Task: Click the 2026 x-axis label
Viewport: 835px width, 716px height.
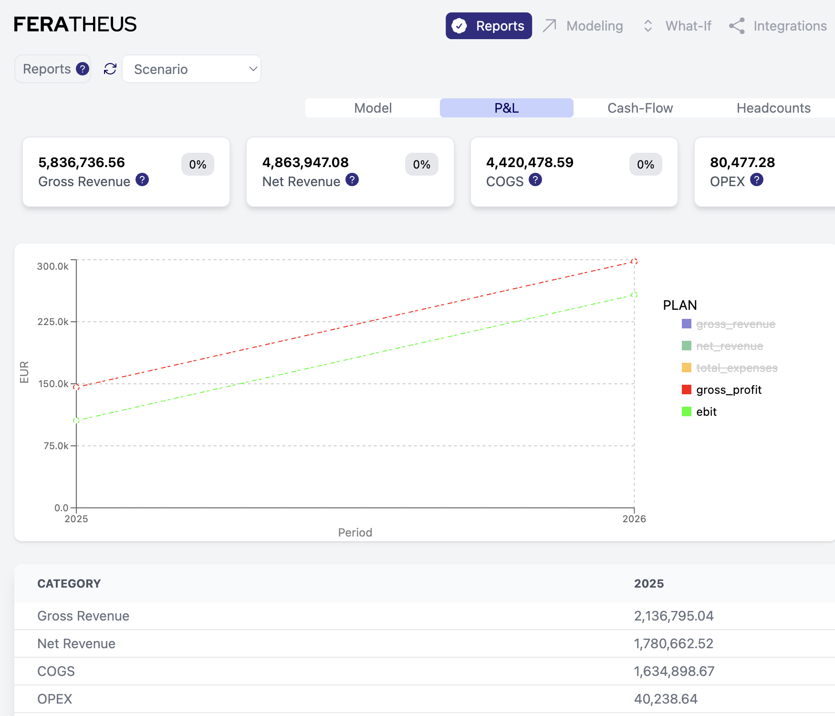Action: tap(634, 519)
